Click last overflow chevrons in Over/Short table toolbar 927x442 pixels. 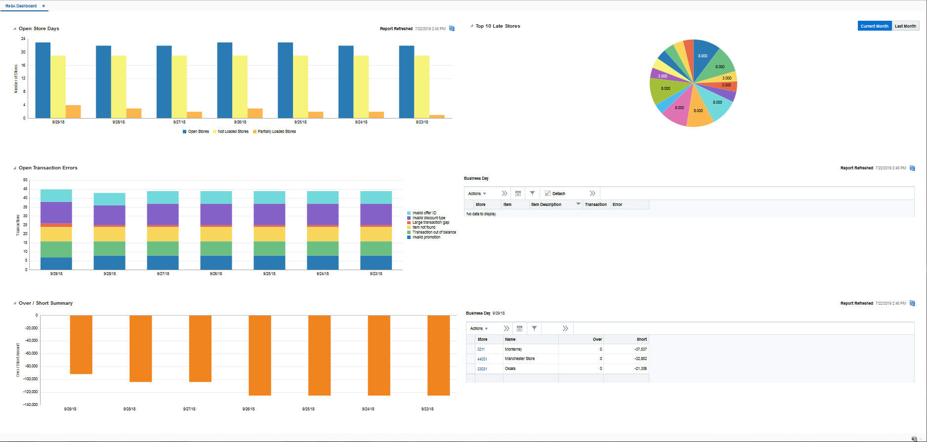565,328
